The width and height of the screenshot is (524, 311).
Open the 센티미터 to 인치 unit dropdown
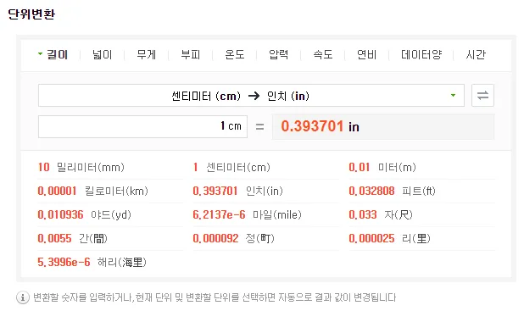pyautogui.click(x=251, y=96)
